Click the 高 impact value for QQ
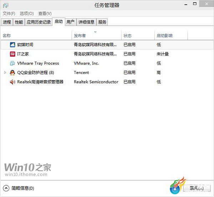The width and height of the screenshot is (214, 197). [x=159, y=72]
